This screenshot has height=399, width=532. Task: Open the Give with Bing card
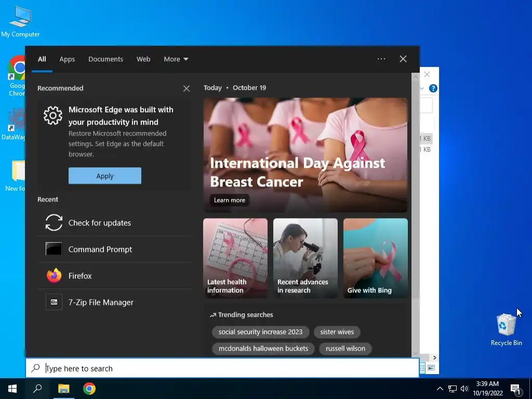point(376,258)
